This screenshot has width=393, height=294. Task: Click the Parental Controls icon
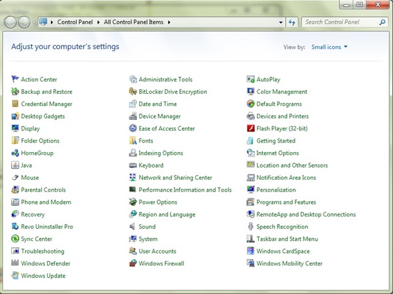click(15, 190)
